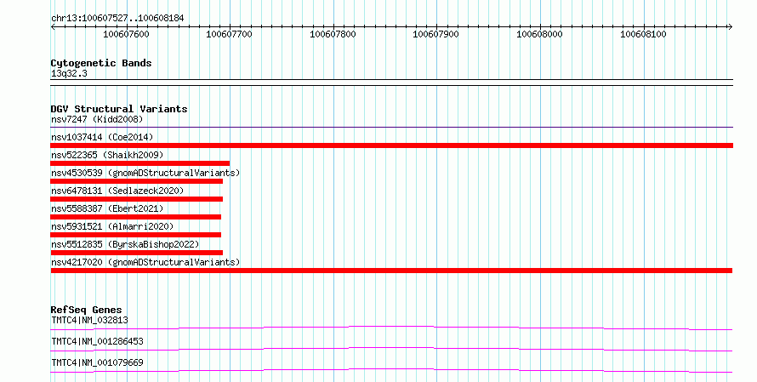The height and width of the screenshot is (382, 757).
Task: Click the 100607600 ruler position label
Action: [127, 34]
